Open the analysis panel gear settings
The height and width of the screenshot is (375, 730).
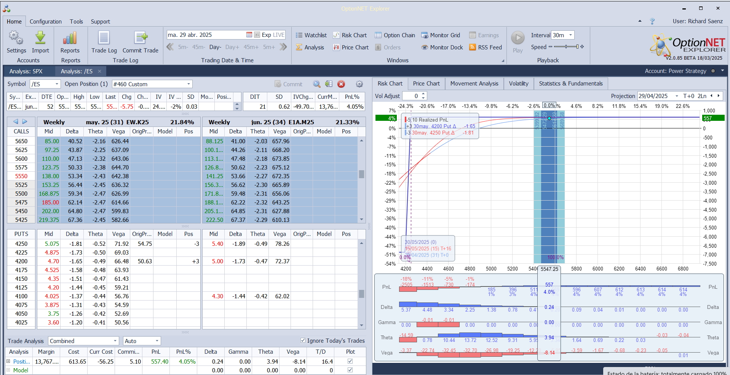click(359, 84)
